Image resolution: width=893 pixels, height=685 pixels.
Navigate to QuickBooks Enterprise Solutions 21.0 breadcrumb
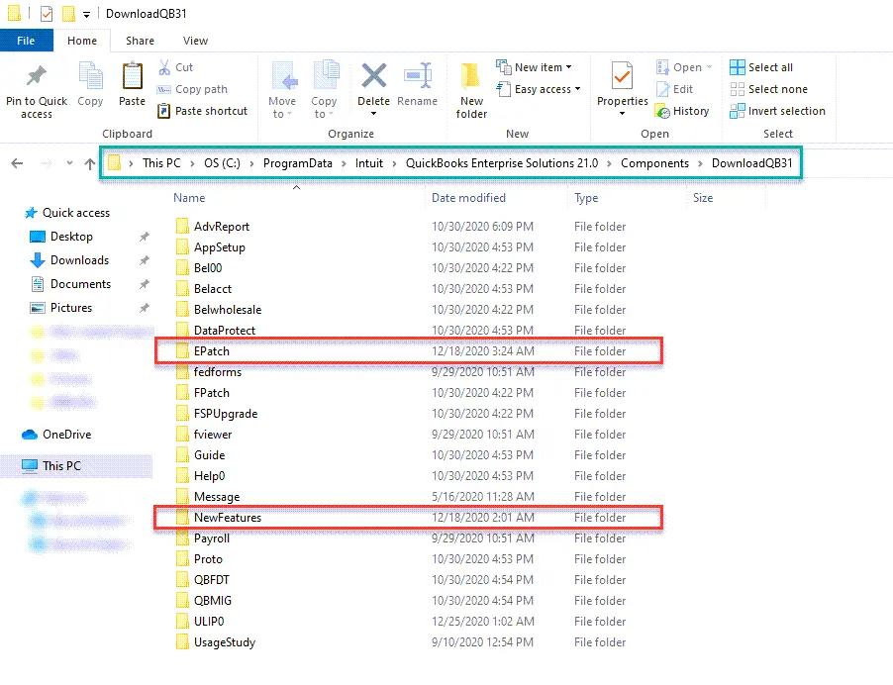point(502,163)
